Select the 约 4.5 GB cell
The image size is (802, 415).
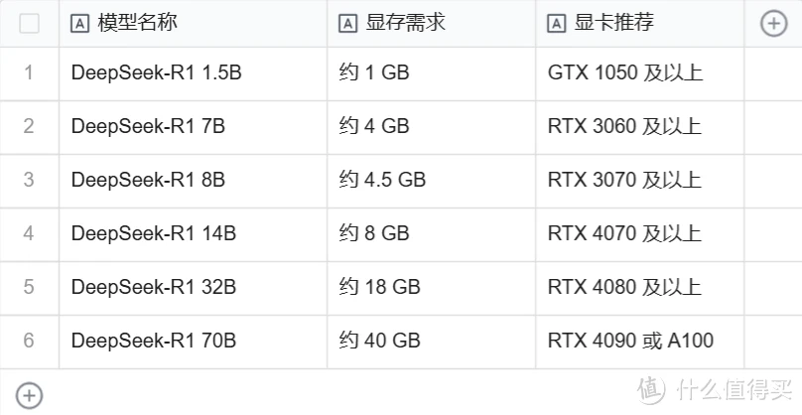coord(431,181)
